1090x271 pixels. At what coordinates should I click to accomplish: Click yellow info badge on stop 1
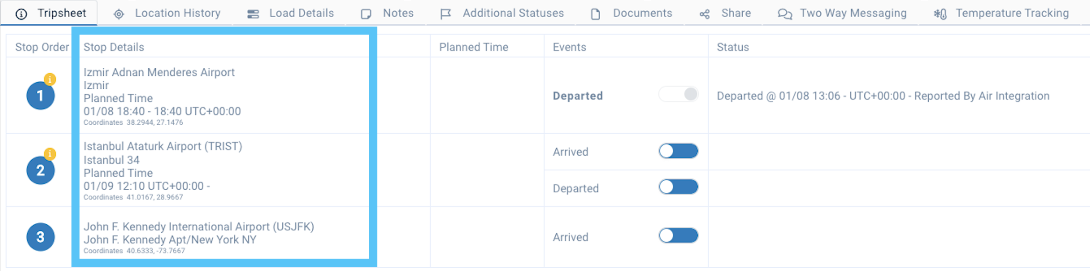click(50, 79)
